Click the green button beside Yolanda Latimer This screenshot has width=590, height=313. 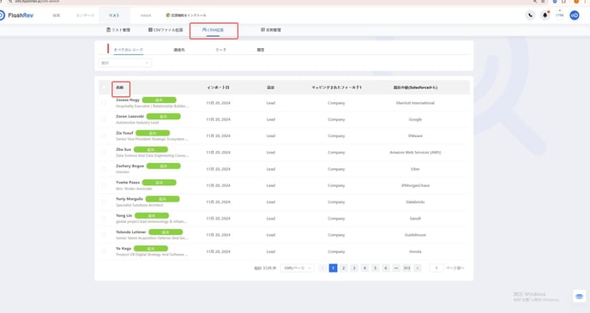click(166, 232)
